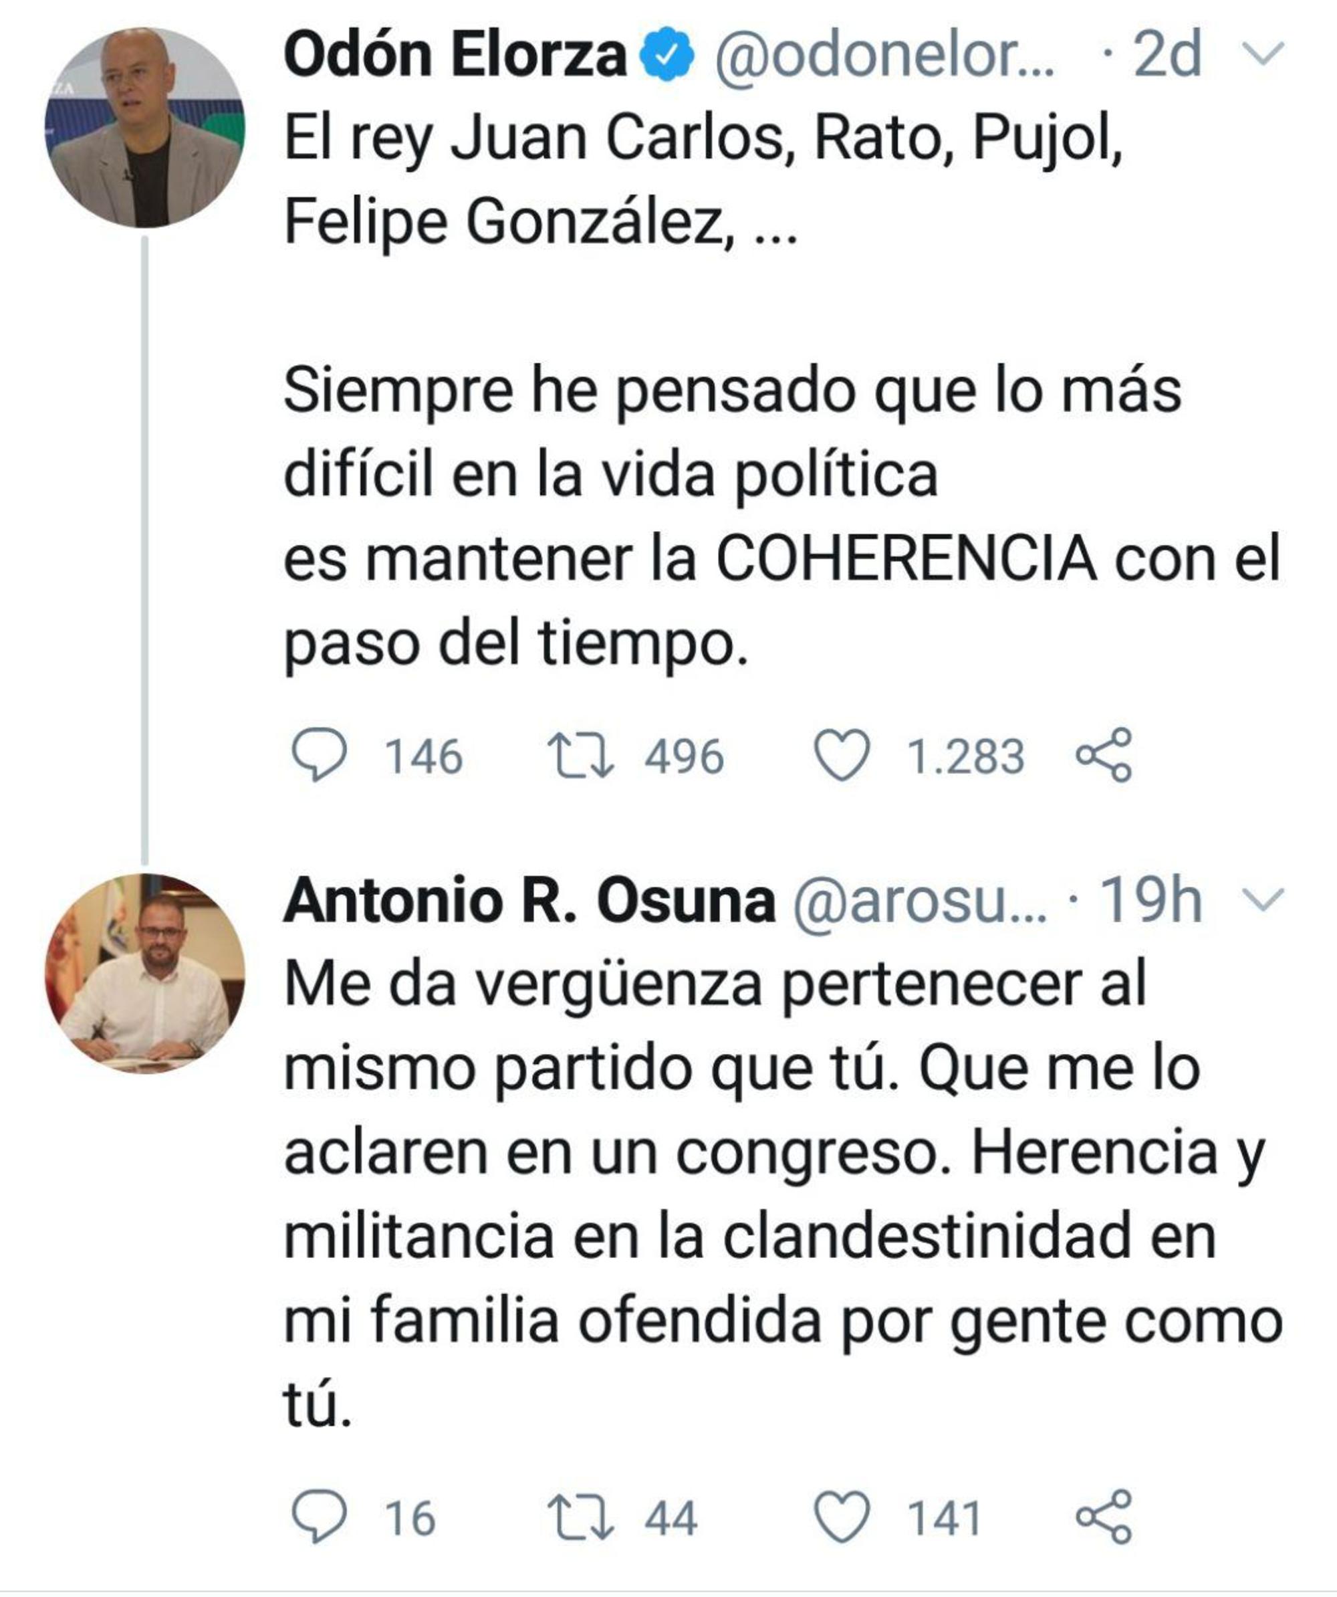
Task: Open Antonio R. Osuna's profile picture
Action: pos(144,974)
